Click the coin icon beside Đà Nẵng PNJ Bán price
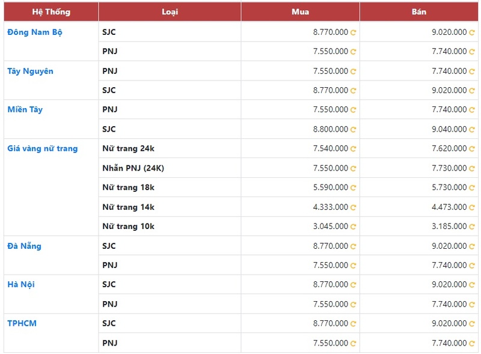The height and width of the screenshot is (354, 481). (x=472, y=266)
